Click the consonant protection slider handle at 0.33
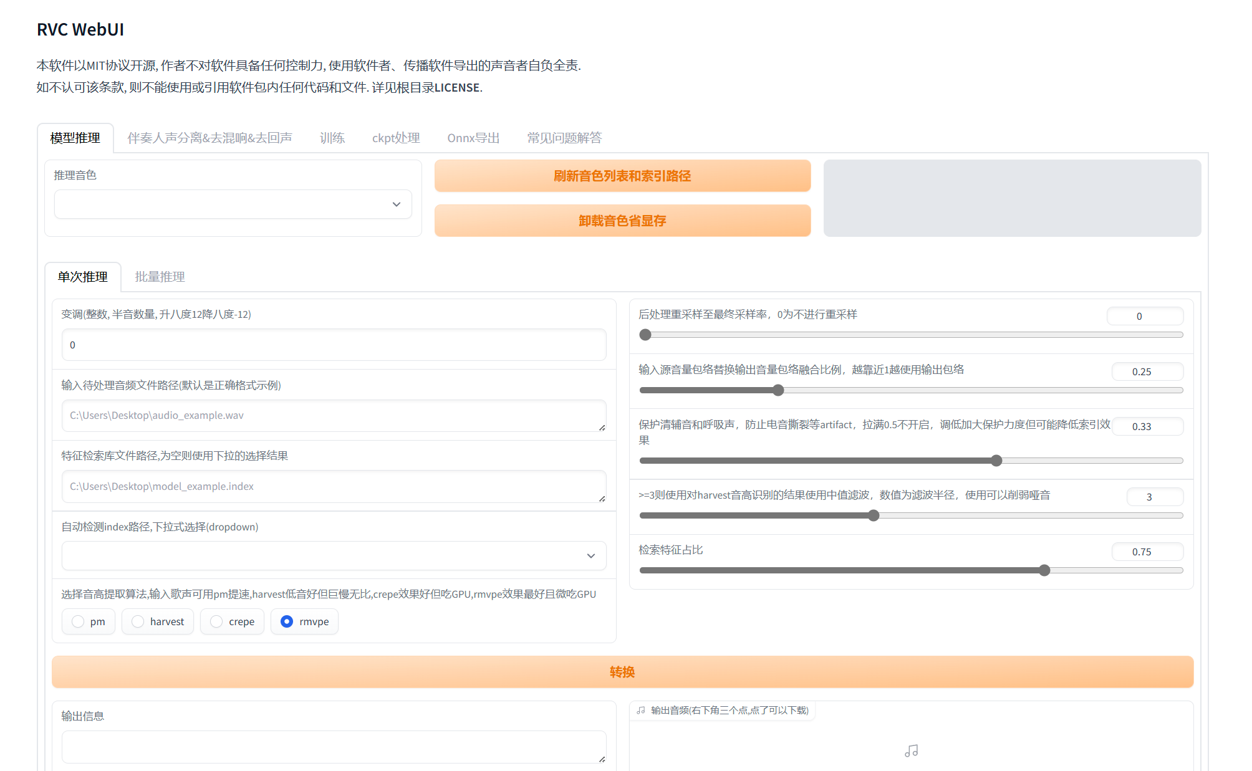Viewport: 1252px width, 771px height. click(x=996, y=461)
